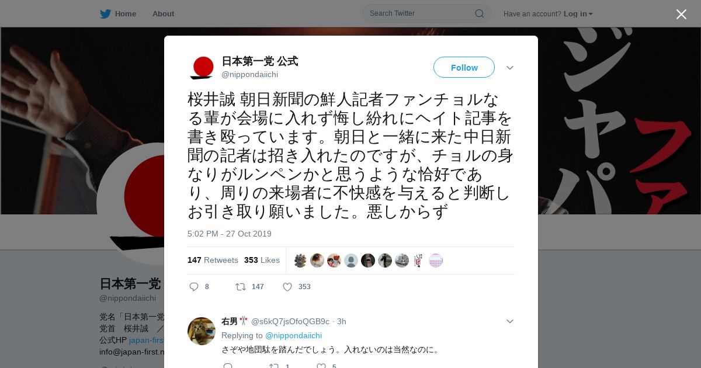Open the cat avatar of replier 右男
Viewport: 701px width, 368px height.
coord(202,331)
